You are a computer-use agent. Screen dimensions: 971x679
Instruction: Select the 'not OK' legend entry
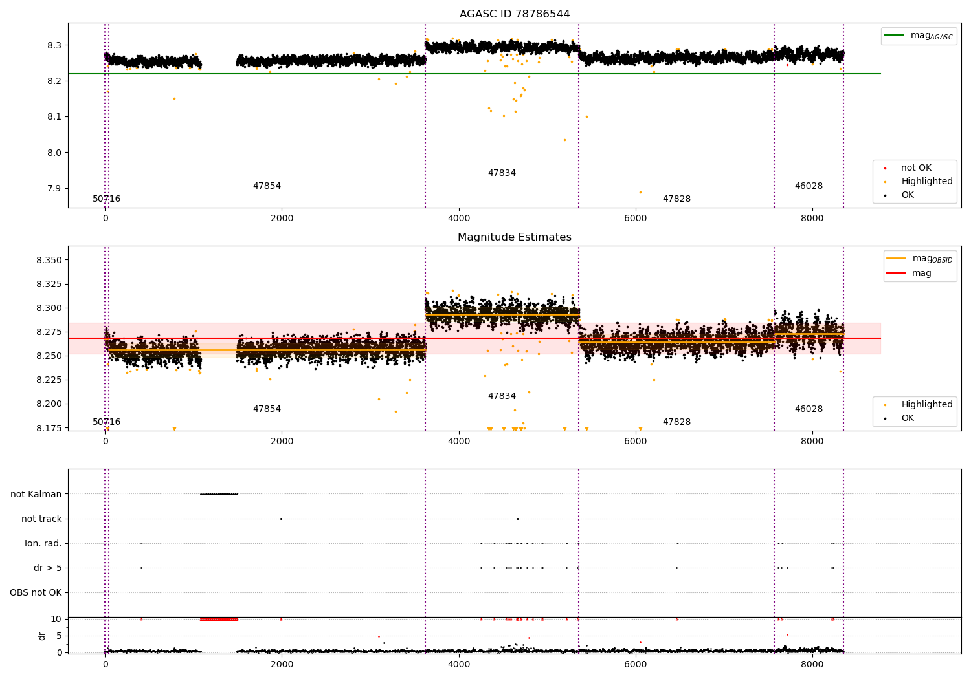pos(915,168)
